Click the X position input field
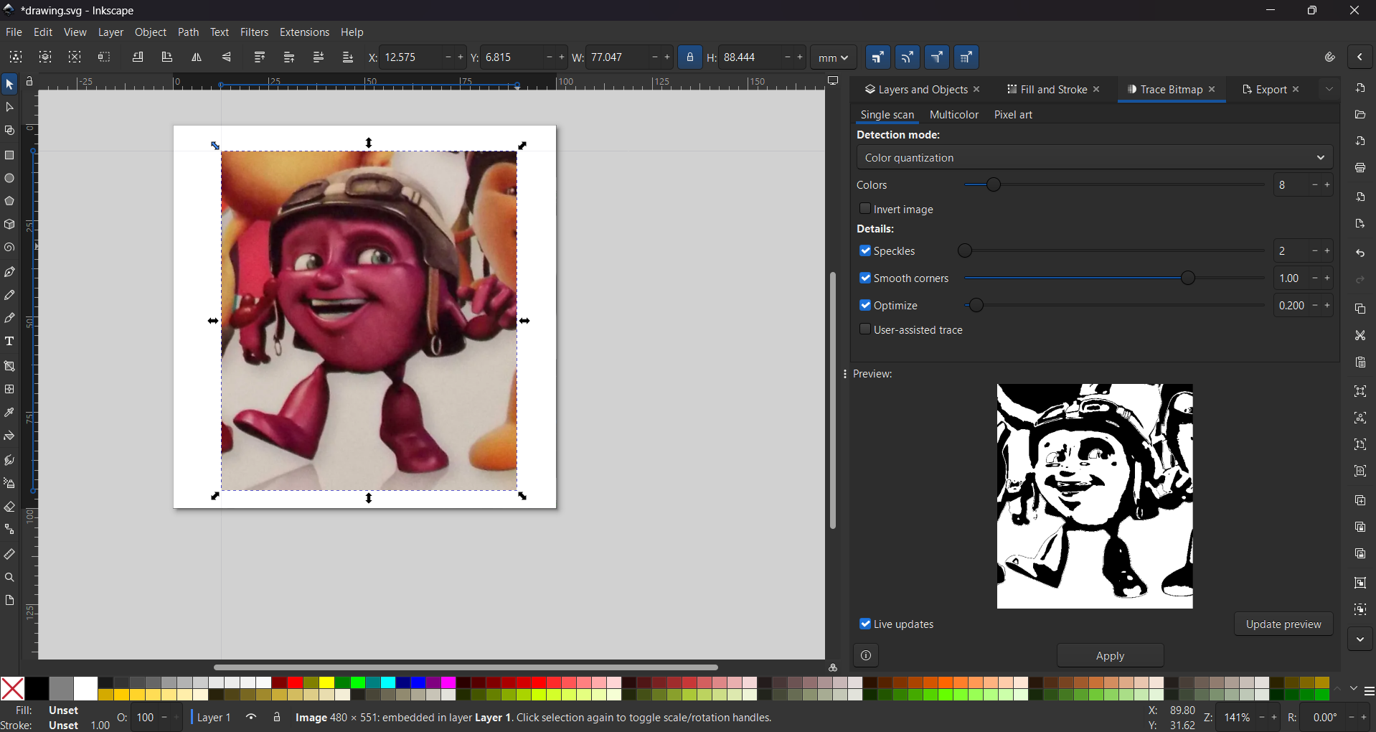Image resolution: width=1376 pixels, height=732 pixels. (x=411, y=57)
